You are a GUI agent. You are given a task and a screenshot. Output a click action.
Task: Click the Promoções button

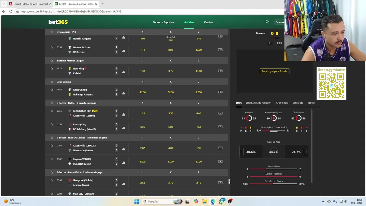(280, 22)
